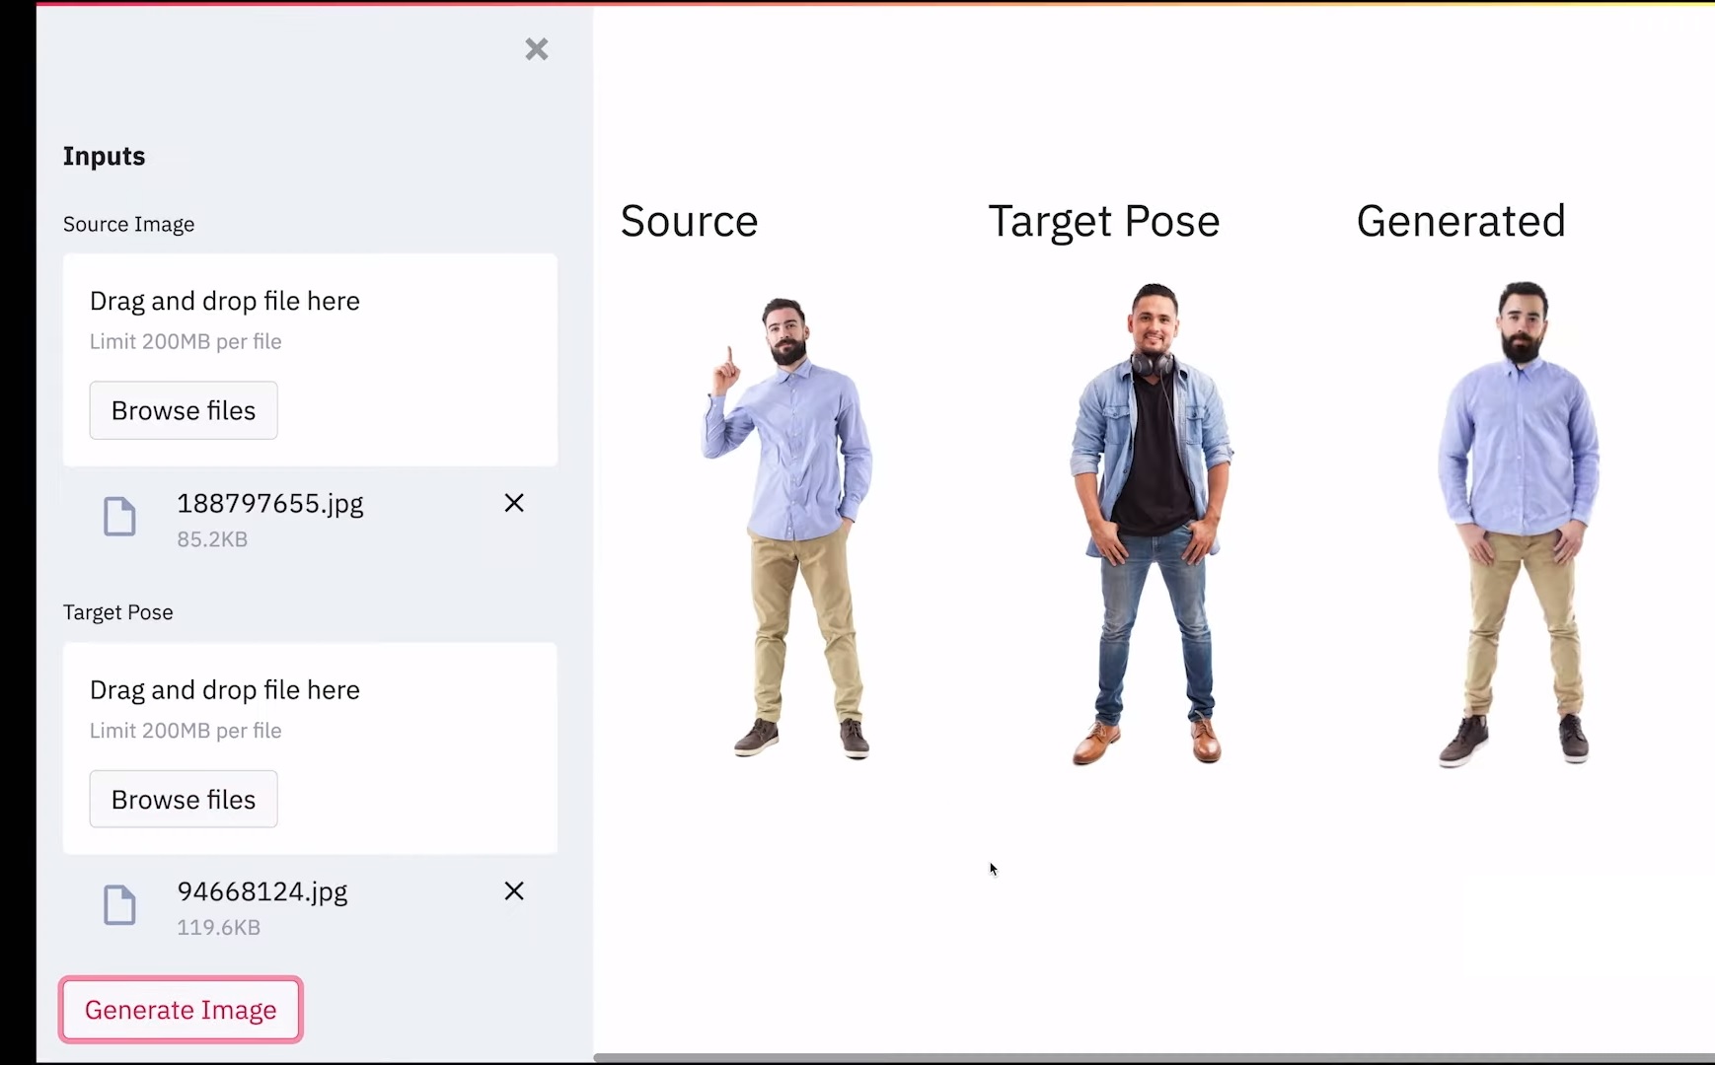Click the Target Pose column heading
Screen dimensions: 1715x1065
1104,222
